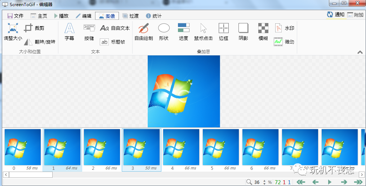This screenshot has height=186, width=366.
Task: Open the 通知 notifications panel
Action: click(335, 15)
